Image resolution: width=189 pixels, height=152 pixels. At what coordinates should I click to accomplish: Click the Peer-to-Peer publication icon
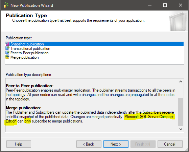[x=7, y=53]
